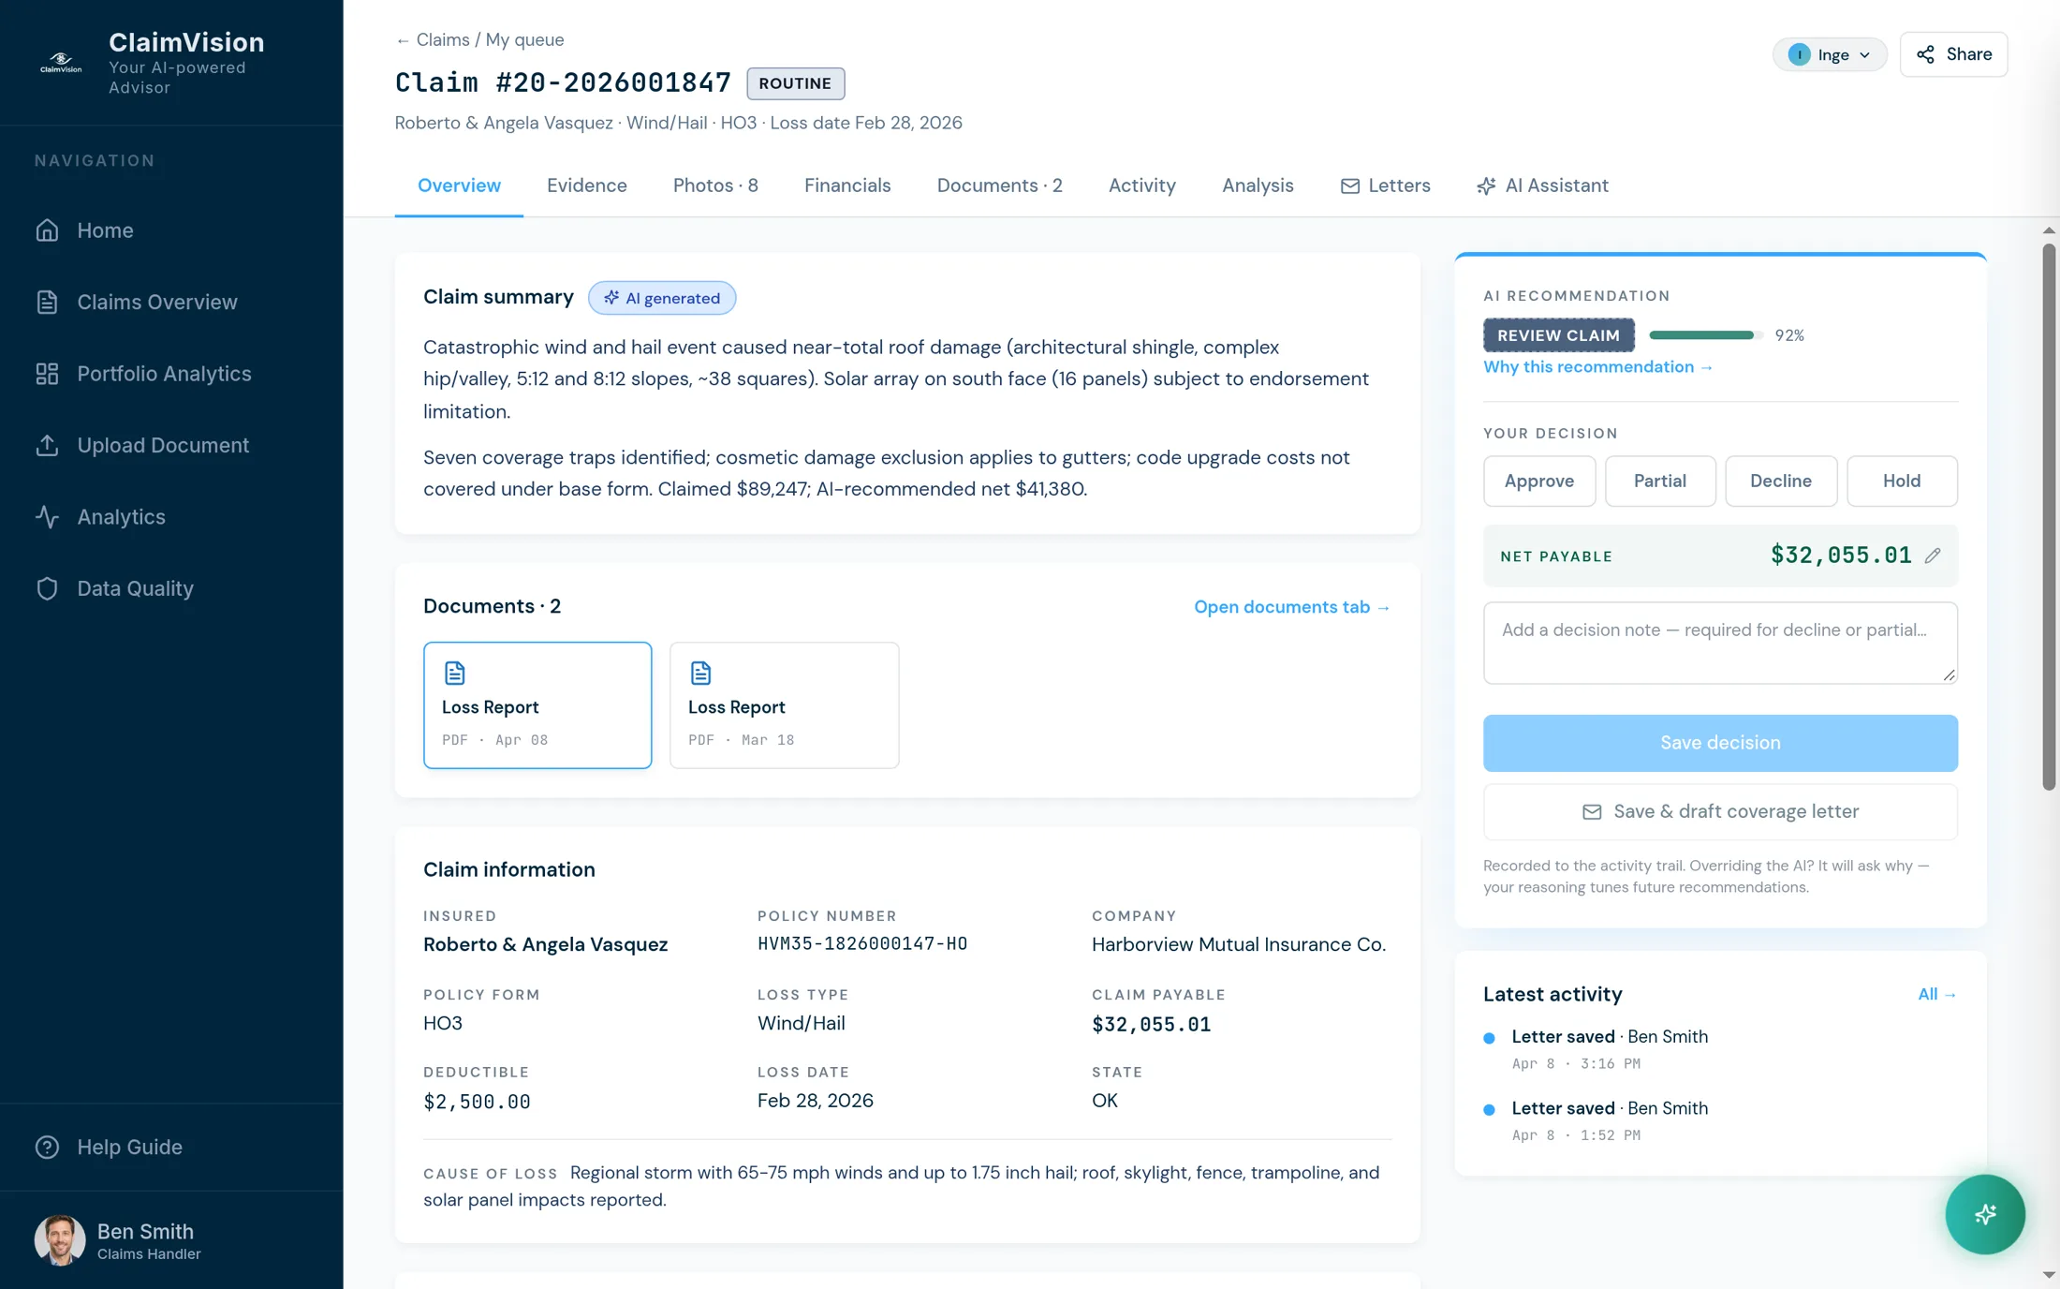Click the Claims breadcrumb link
Screen dimensions: 2060x1289
(x=443, y=40)
